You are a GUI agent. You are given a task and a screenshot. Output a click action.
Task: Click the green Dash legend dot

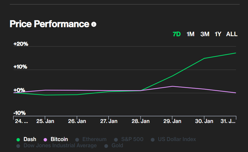pos(18,140)
